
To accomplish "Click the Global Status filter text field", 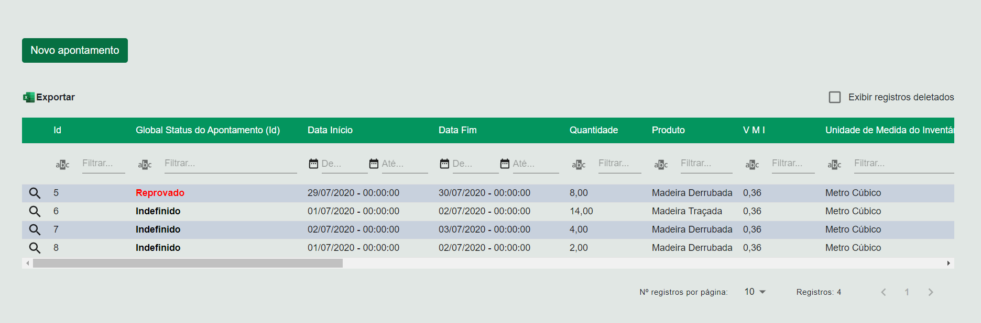I will [x=230, y=164].
